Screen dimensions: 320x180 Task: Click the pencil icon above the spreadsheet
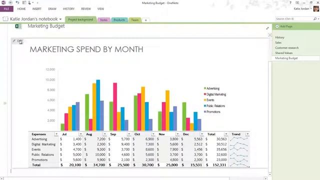coord(14,41)
